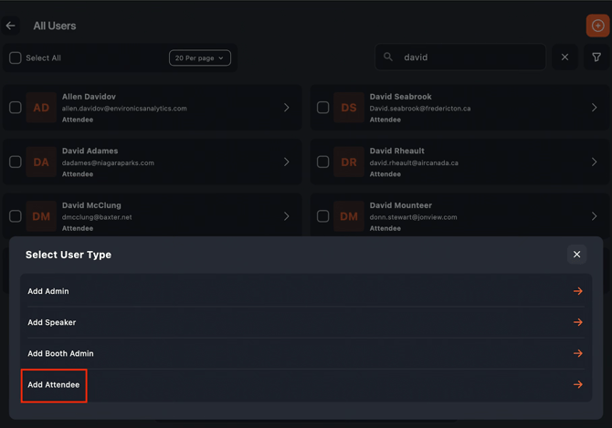612x428 pixels.
Task: Open the 20 Per page dropdown
Action: click(200, 58)
